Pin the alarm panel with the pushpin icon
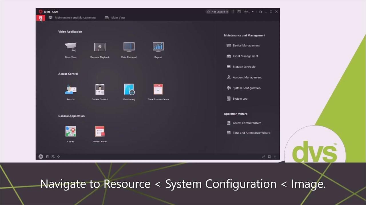Viewport: 366px width, 205px height. 264,157
